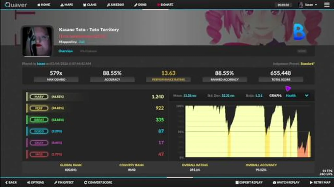This screenshot has width=334, height=187.
Task: Click the 13.63 performance rating
Action: point(168,73)
